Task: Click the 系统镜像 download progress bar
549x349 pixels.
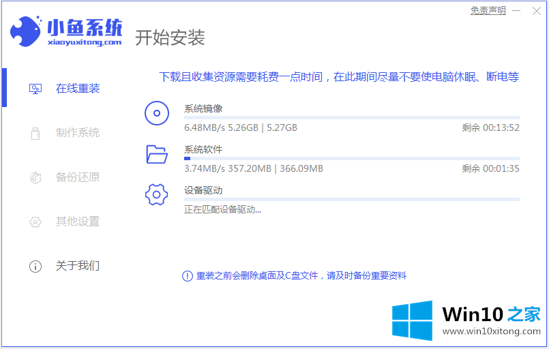Action: point(351,118)
